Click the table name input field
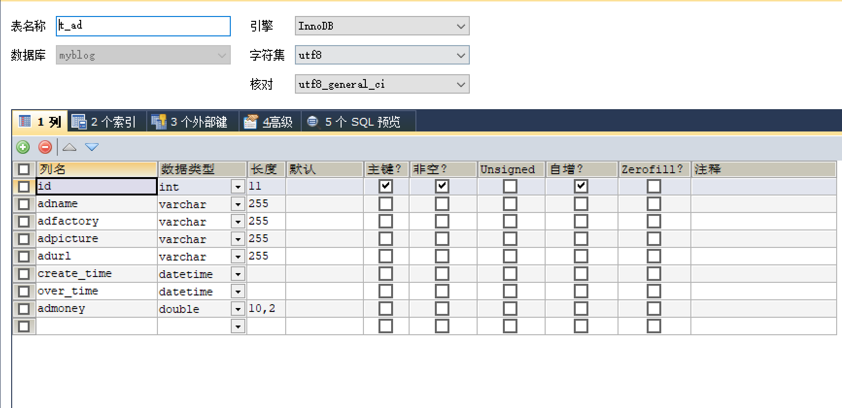The width and height of the screenshot is (842, 408). coord(143,26)
